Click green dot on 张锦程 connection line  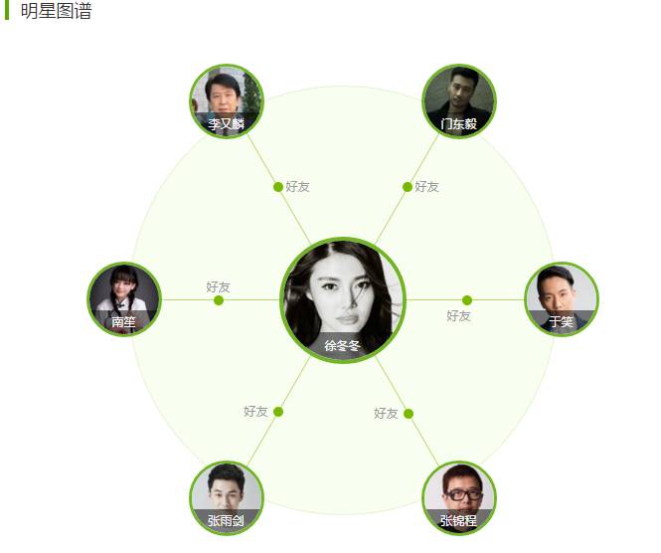tap(409, 414)
